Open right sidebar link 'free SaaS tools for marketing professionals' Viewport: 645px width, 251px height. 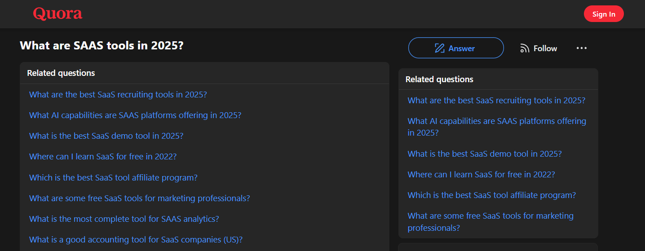click(490, 222)
